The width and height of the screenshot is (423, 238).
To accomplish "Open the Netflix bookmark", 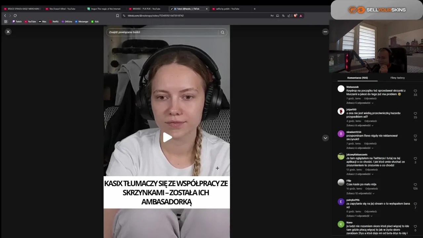I will point(54,21).
